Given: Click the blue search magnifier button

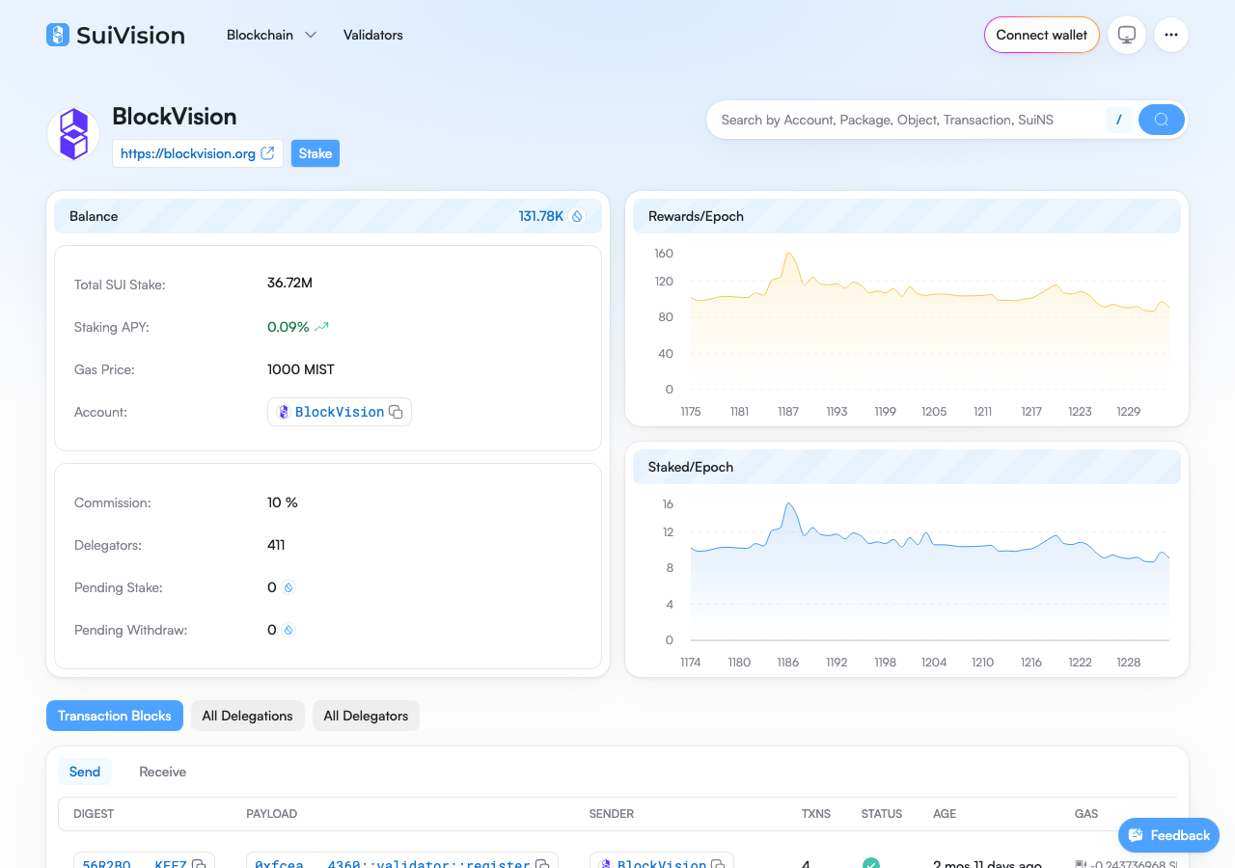Looking at the screenshot, I should tap(1162, 120).
